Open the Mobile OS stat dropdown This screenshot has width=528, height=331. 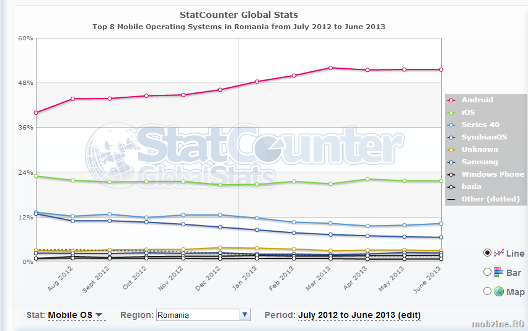[x=75, y=315]
